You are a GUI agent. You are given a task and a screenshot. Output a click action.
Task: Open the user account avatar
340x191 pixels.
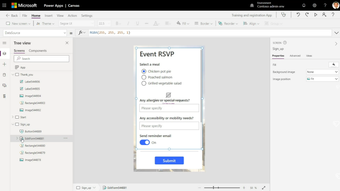[x=336, y=5]
